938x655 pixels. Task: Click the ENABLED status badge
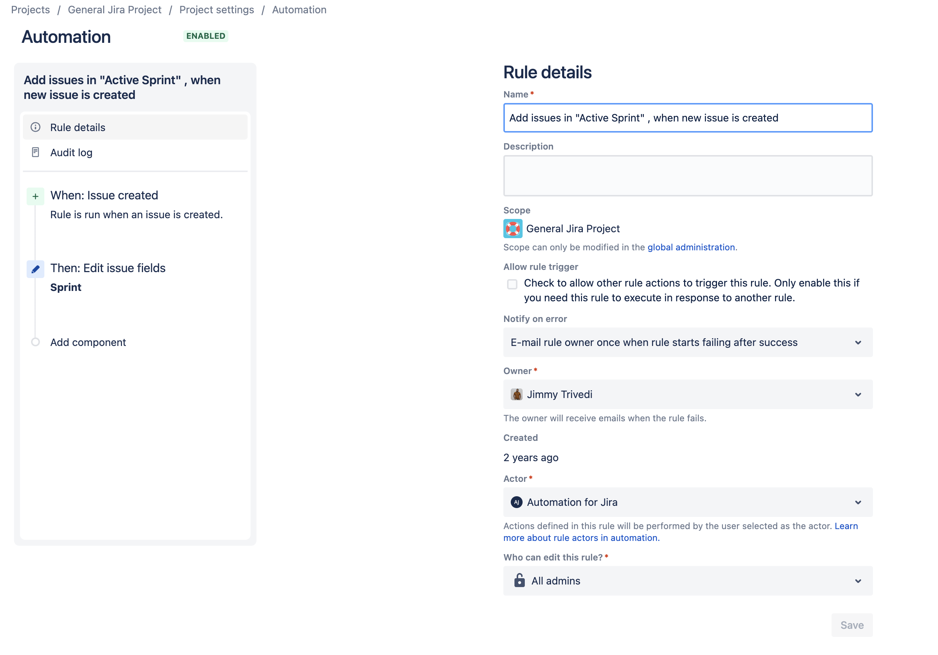point(205,36)
